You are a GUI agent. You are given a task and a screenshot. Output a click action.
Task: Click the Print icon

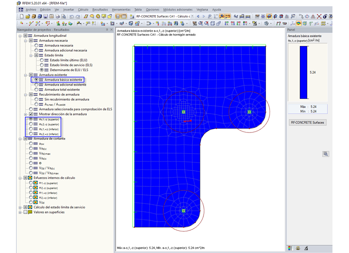pos(58,16)
